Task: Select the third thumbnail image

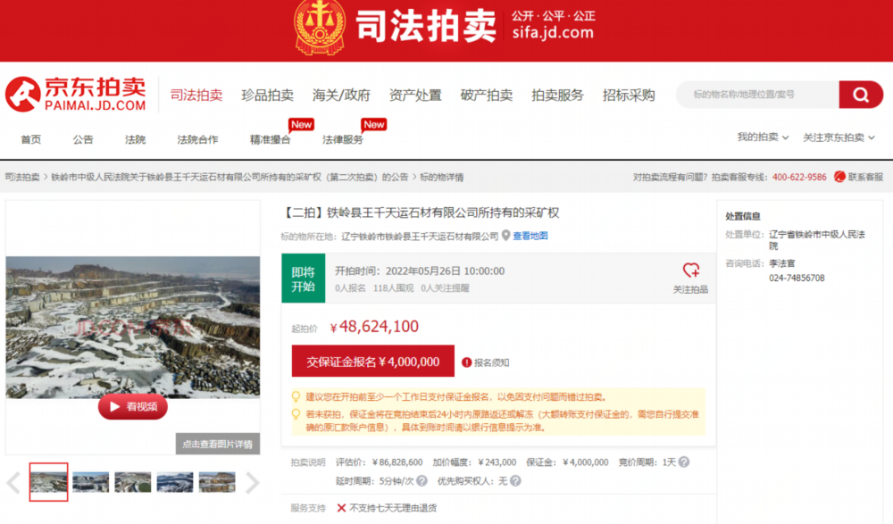Action: 133,482
